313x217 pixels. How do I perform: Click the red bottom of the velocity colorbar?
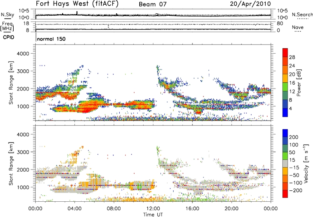[x=285, y=194]
